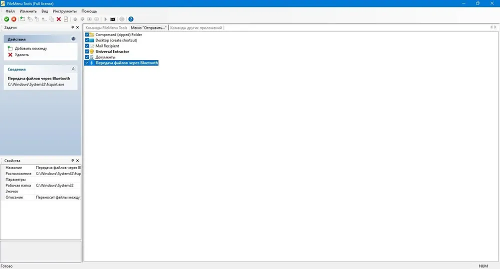Click the Параметры property value field
Screen dimensions: 500x269
pos(57,179)
